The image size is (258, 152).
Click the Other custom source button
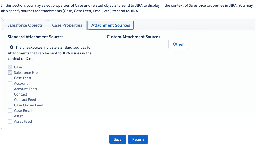(x=178, y=44)
